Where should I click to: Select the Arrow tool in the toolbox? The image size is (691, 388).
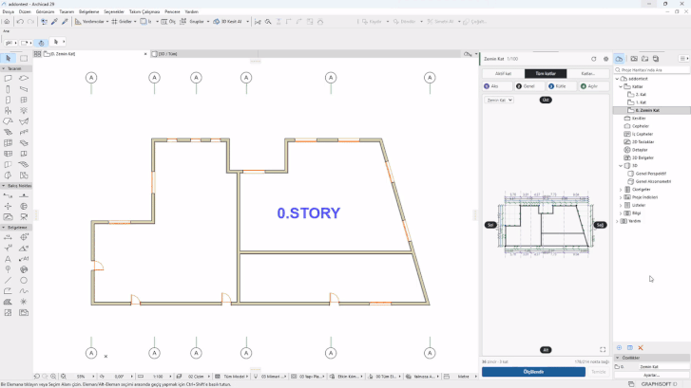9,58
